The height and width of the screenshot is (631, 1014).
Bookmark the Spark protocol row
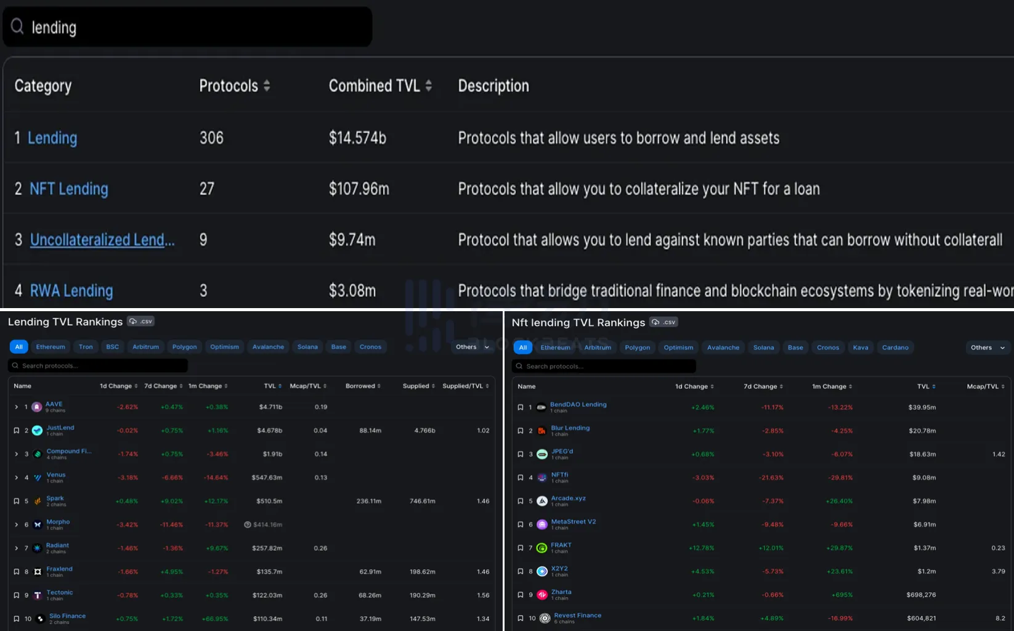pos(17,501)
